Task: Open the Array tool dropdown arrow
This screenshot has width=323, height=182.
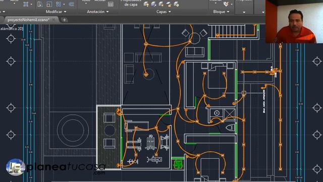Action: (x=64, y=5)
